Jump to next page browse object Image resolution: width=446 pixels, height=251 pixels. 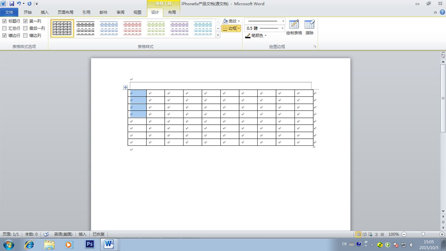(x=443, y=227)
